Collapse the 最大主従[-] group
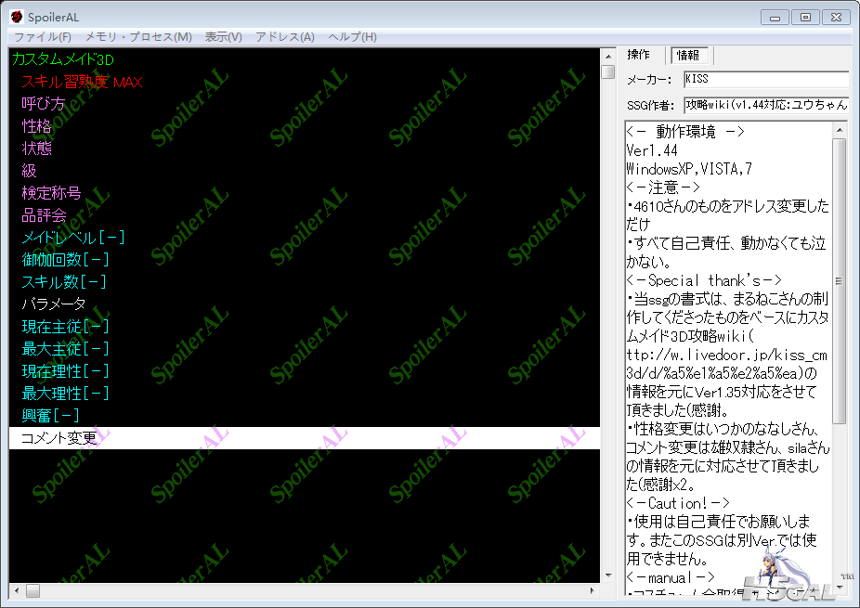 click(x=65, y=349)
